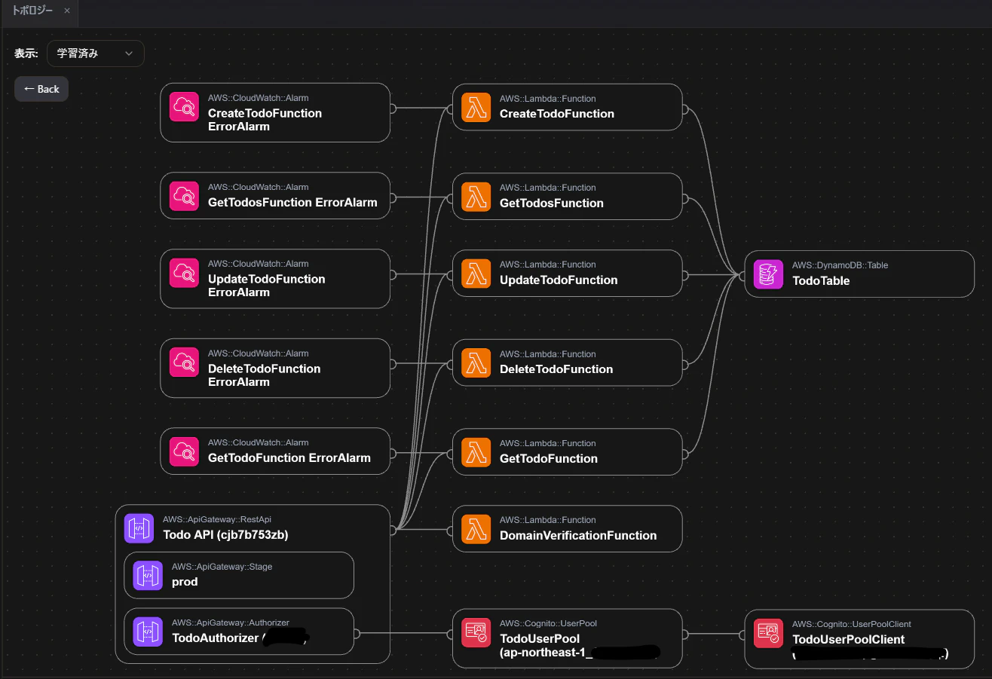Click the DeleteTodoFunction ErrorAlarm node title

coord(264,375)
